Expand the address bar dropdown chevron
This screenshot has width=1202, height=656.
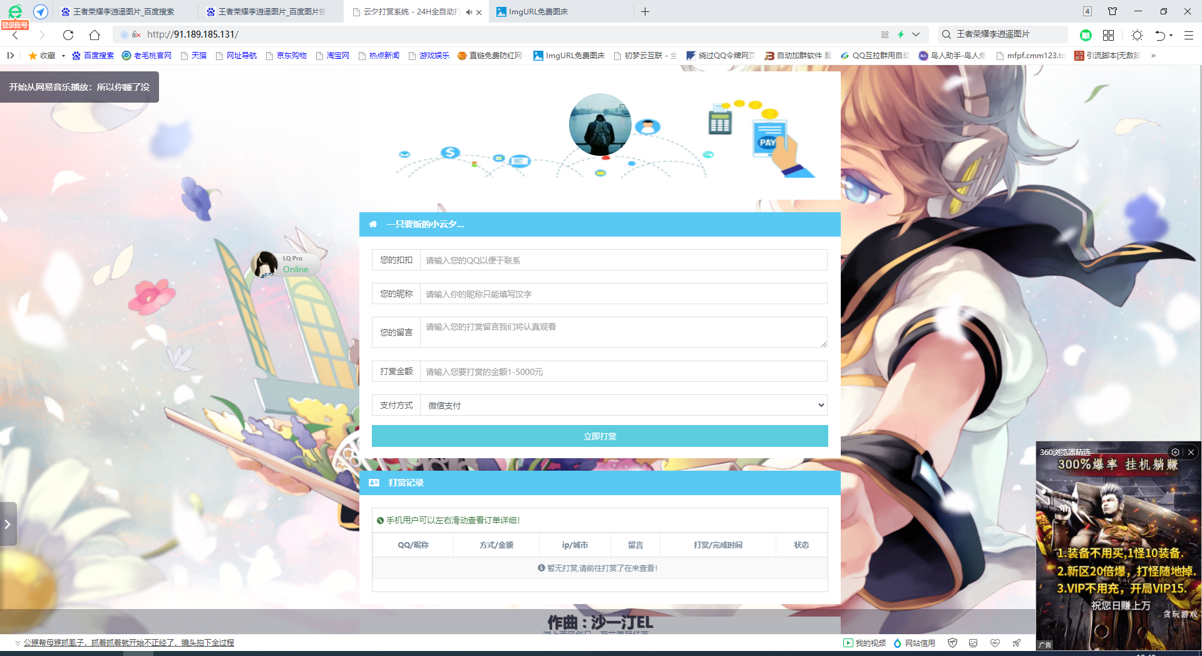click(x=916, y=34)
